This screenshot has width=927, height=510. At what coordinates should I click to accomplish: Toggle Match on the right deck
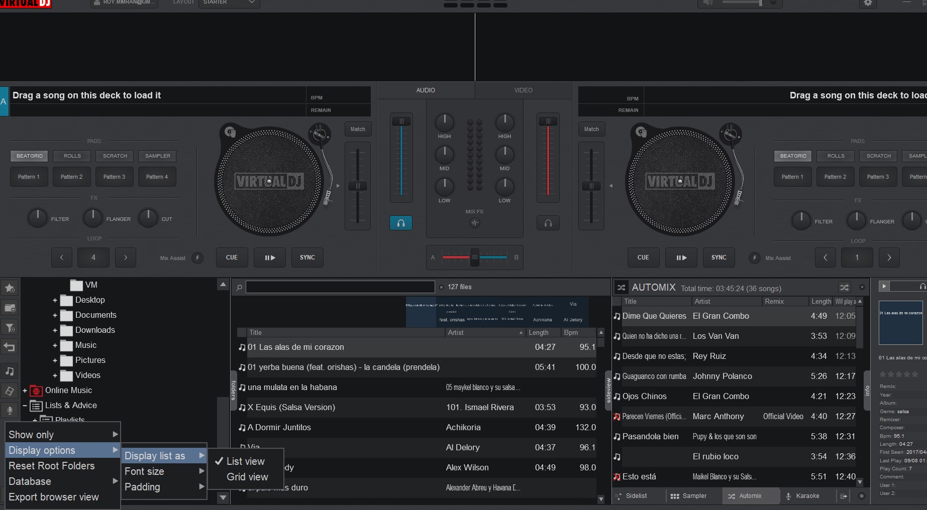point(591,129)
